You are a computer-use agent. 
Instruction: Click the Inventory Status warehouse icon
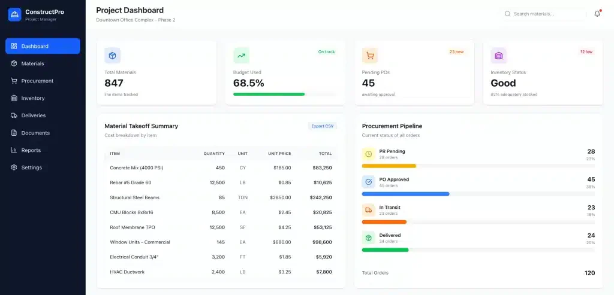pos(499,56)
